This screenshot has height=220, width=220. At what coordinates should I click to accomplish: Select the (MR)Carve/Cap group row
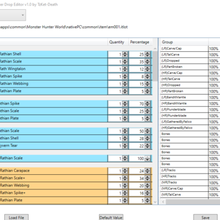[x=184, y=189]
